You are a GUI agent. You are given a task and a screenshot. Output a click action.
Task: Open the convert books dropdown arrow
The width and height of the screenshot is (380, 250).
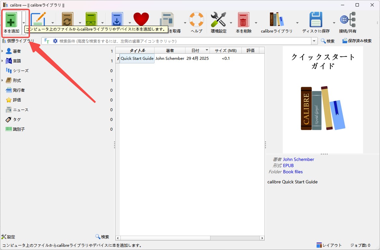[x=80, y=23]
